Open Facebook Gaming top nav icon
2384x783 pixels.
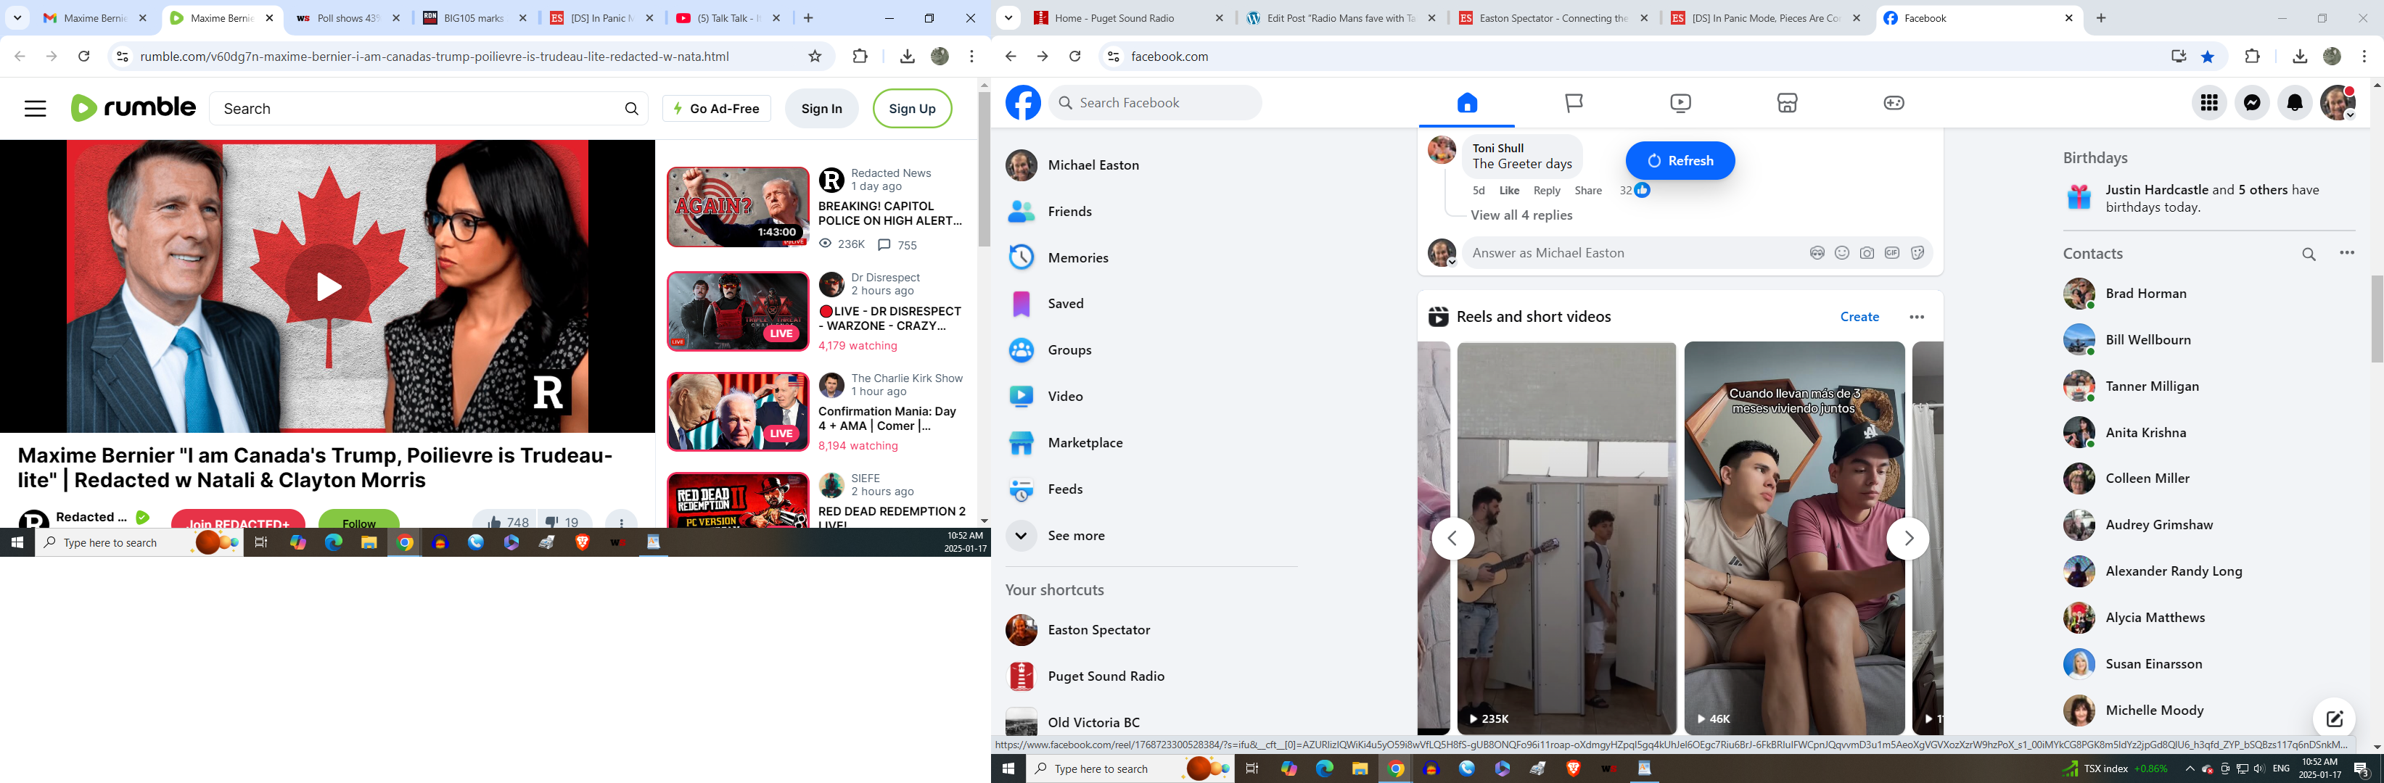click(x=1894, y=103)
